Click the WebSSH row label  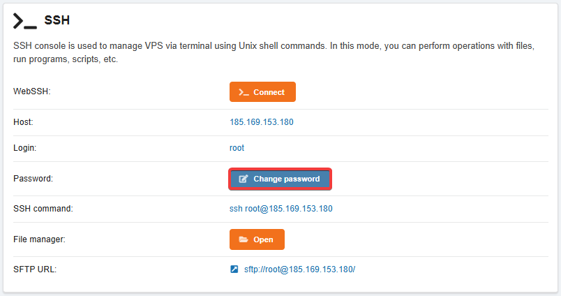pyautogui.click(x=32, y=92)
